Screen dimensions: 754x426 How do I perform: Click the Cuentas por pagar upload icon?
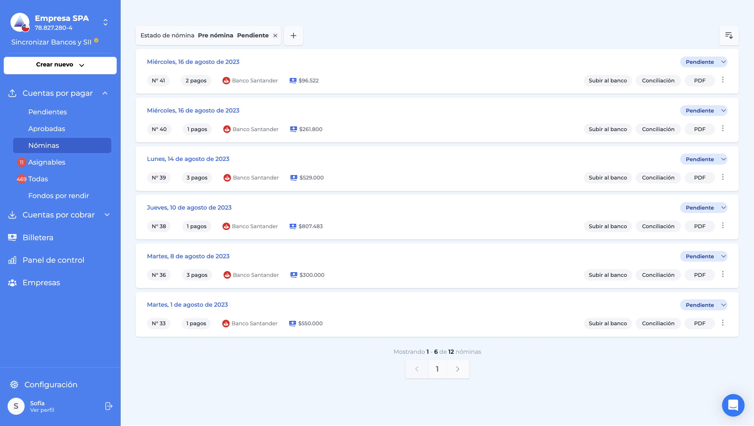point(12,93)
